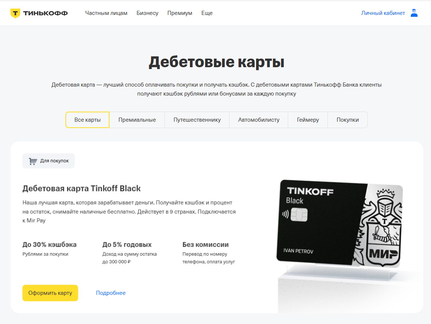The width and height of the screenshot is (431, 324).
Task: Click the Для покупок label
Action: [55, 161]
